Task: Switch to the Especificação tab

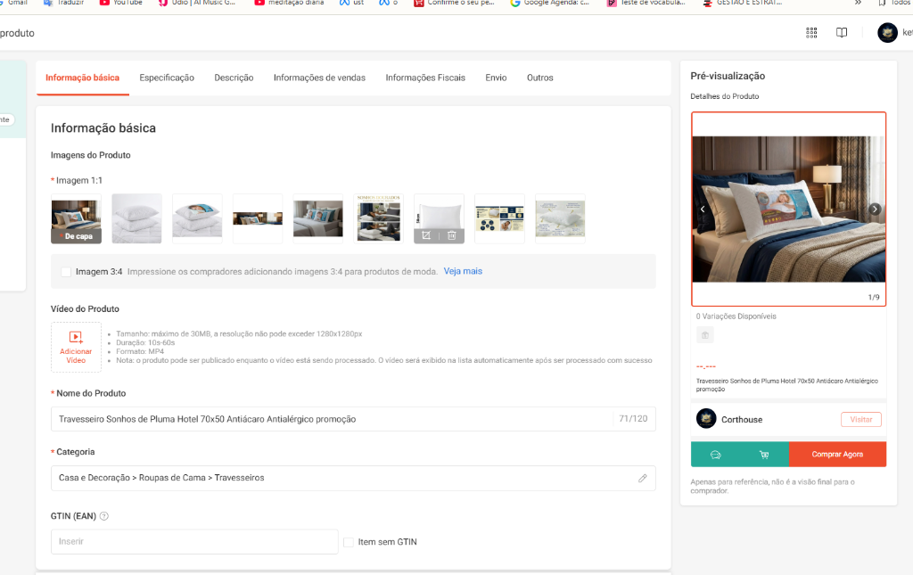Action: click(x=167, y=78)
